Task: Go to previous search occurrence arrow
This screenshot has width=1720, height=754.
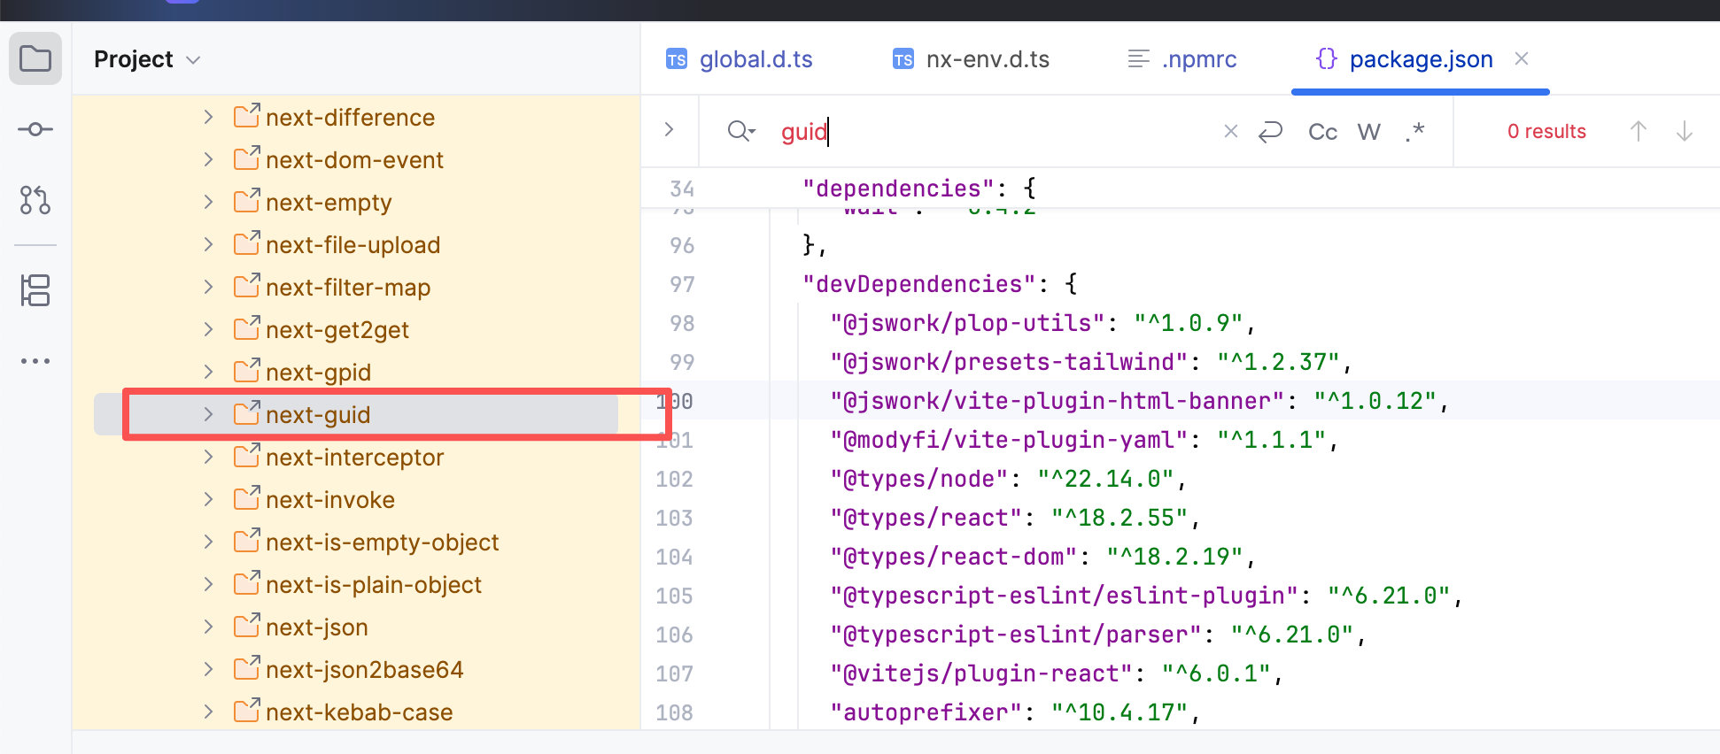Action: pyautogui.click(x=1638, y=132)
